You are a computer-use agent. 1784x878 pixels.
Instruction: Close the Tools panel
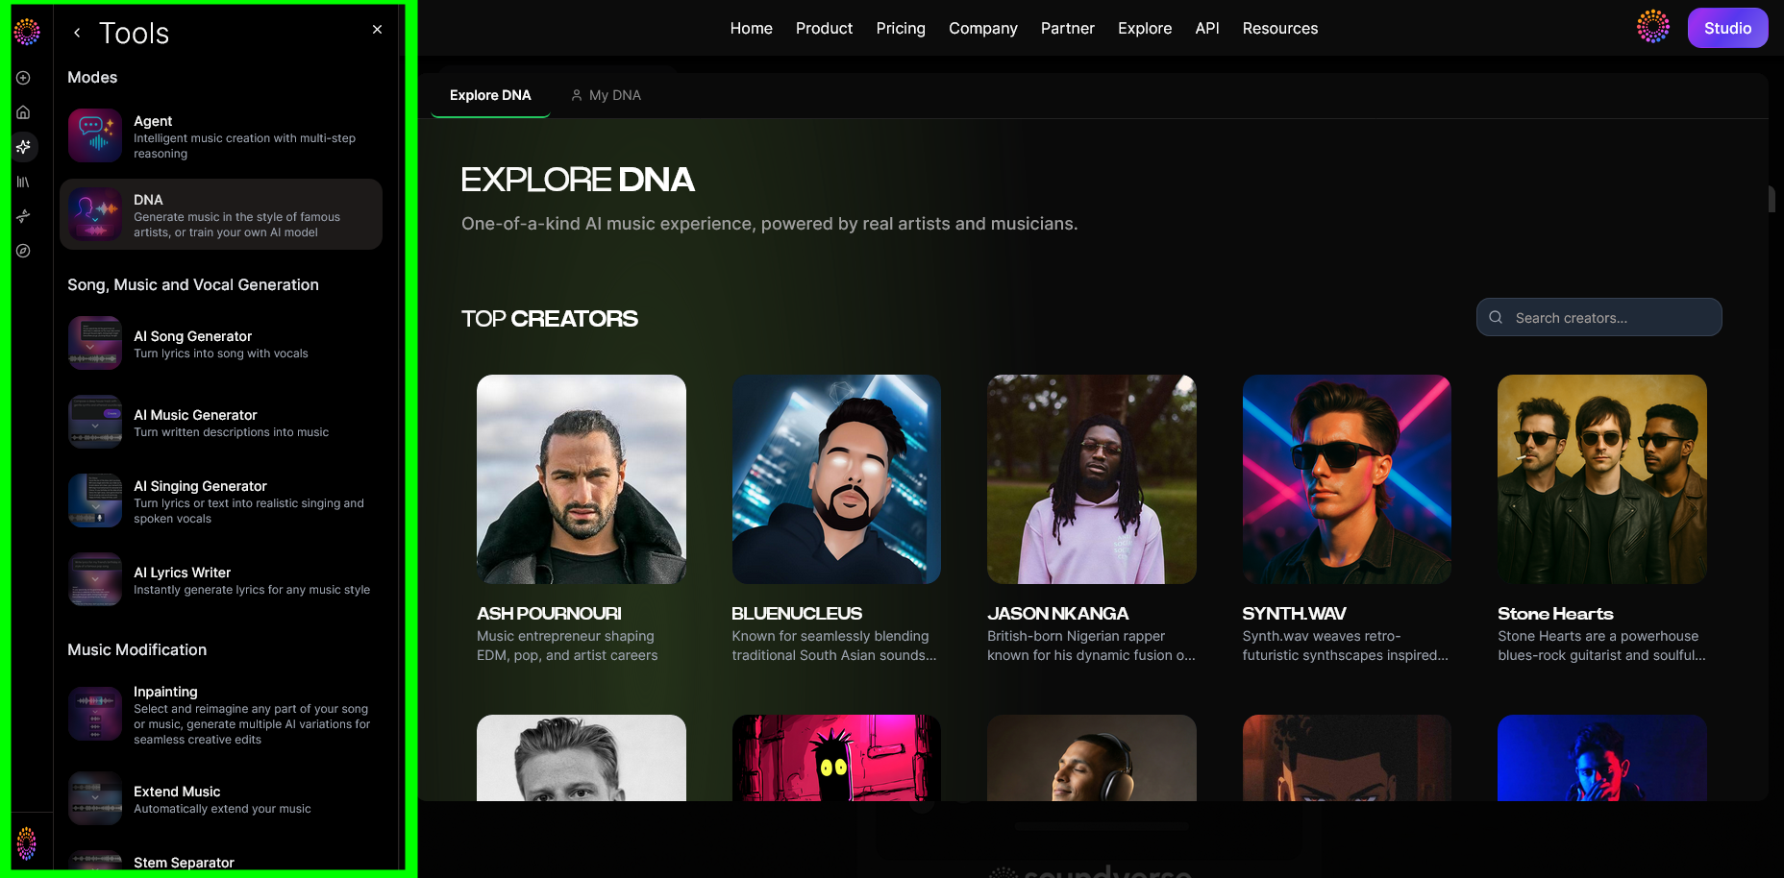tap(377, 30)
